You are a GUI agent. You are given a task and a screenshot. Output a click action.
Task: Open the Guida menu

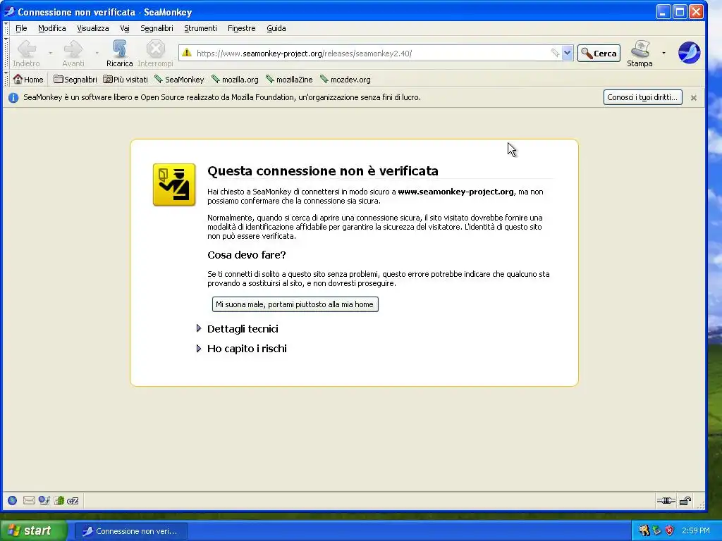pos(276,28)
